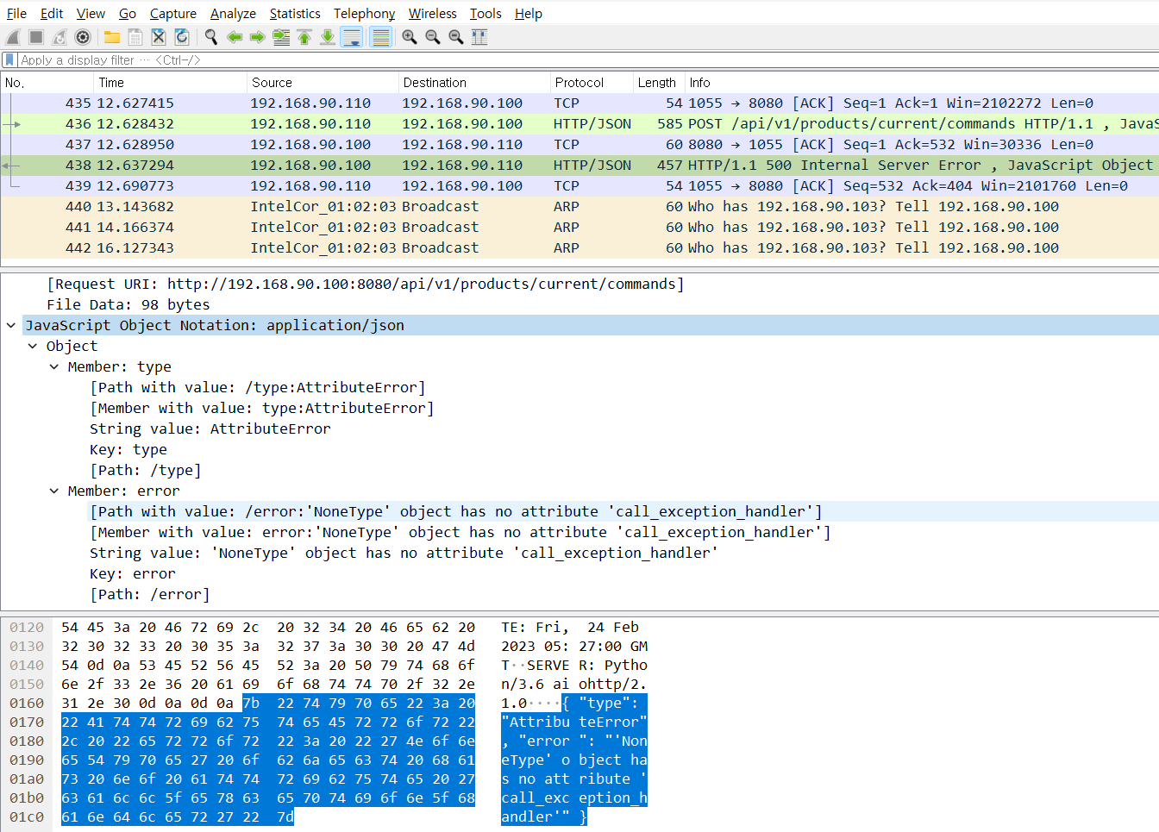The height and width of the screenshot is (832, 1159).
Task: Stop the capture with the square icon
Action: 36,37
